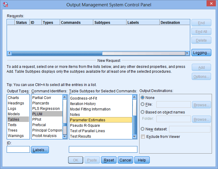Open Help for this dialog
218x169 pixels.
[142, 160]
